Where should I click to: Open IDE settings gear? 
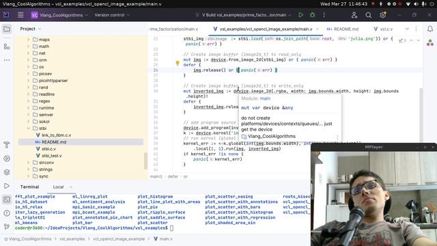click(382, 15)
